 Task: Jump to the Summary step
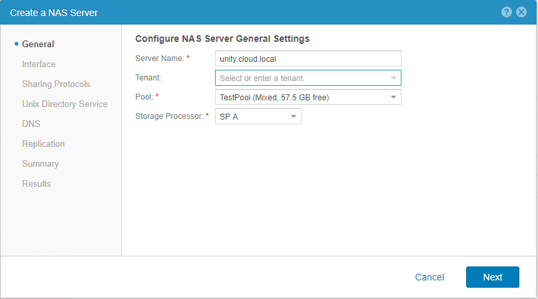coord(40,164)
